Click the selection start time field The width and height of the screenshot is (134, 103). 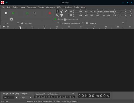[44, 97]
